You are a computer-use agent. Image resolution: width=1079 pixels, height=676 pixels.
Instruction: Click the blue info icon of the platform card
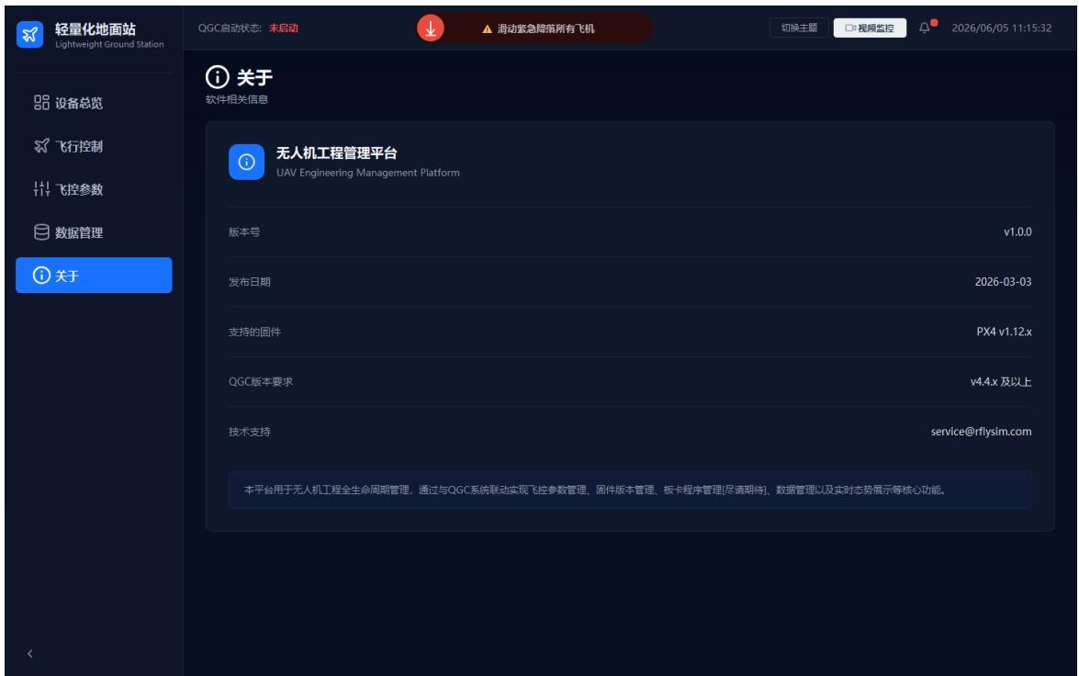[x=246, y=162]
